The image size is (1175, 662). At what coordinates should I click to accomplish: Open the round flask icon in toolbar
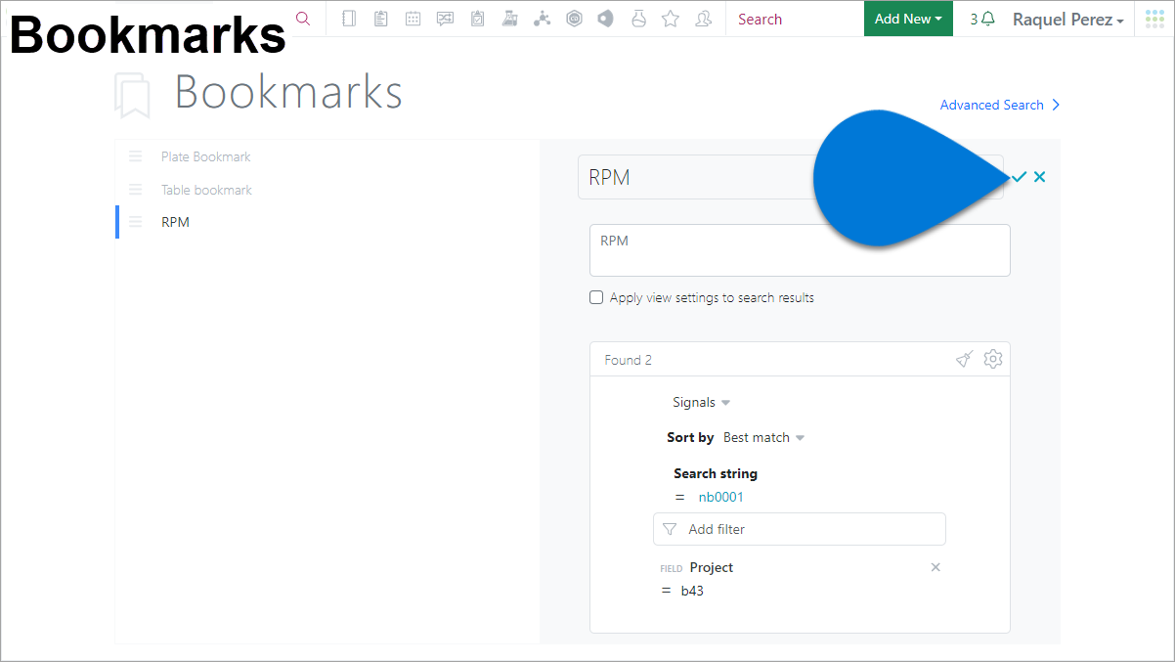coord(638,19)
